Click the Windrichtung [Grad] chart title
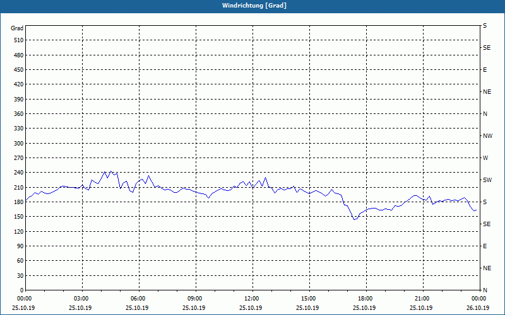The height and width of the screenshot is (315, 505). tap(254, 6)
